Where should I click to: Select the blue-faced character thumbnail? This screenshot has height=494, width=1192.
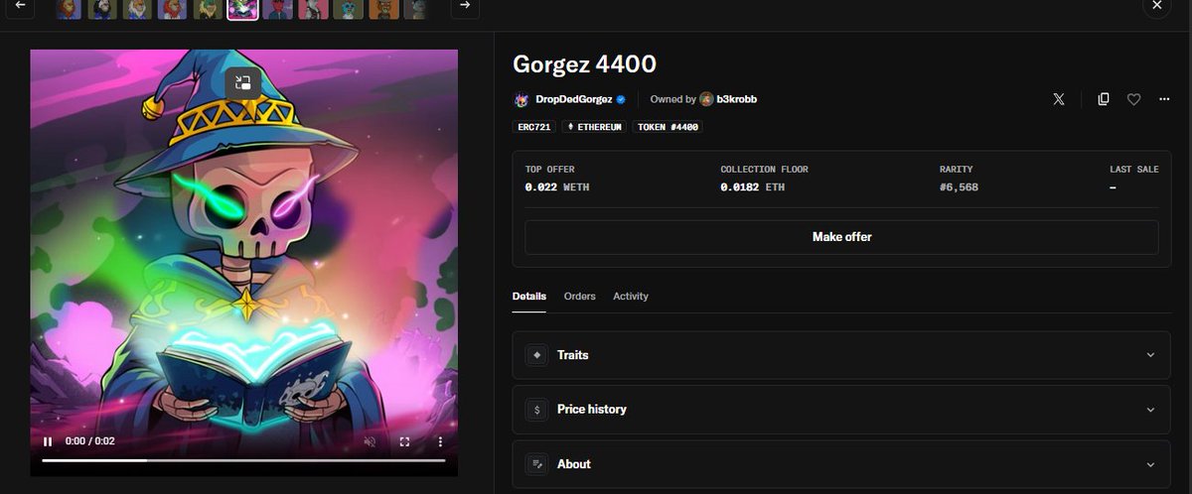348,9
